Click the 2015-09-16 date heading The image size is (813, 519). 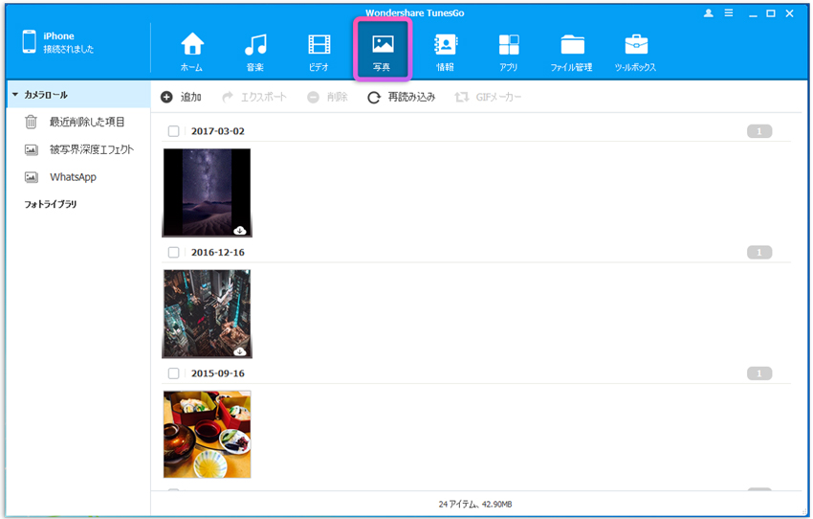[218, 373]
